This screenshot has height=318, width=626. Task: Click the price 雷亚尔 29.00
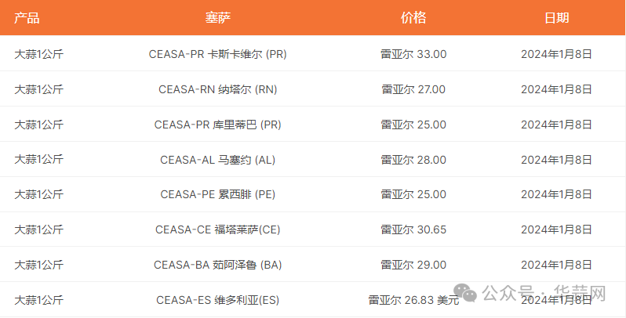tap(413, 265)
